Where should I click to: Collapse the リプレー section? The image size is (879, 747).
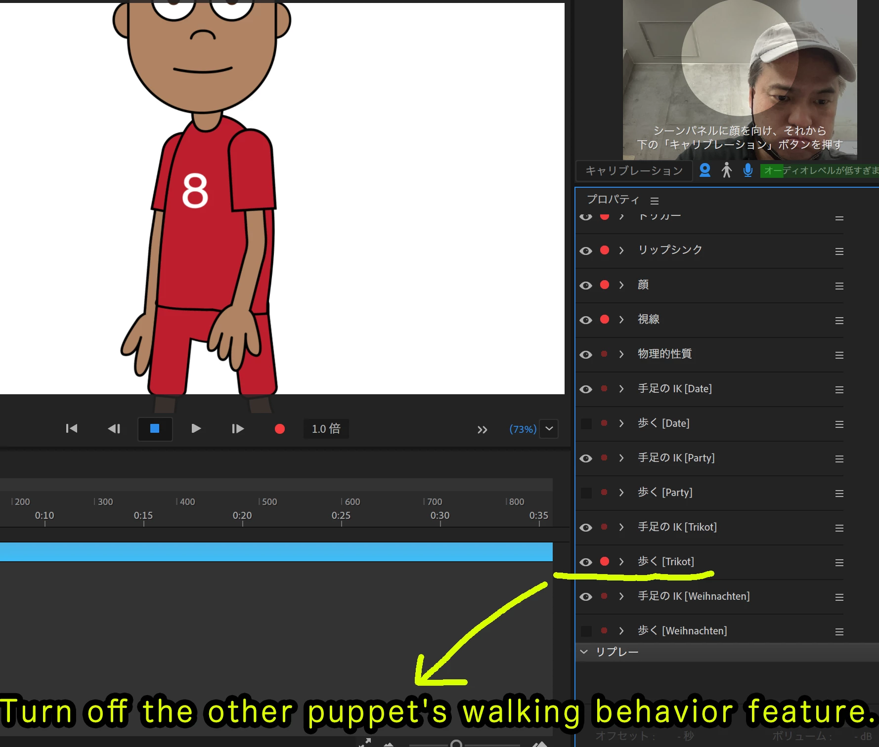(x=584, y=652)
